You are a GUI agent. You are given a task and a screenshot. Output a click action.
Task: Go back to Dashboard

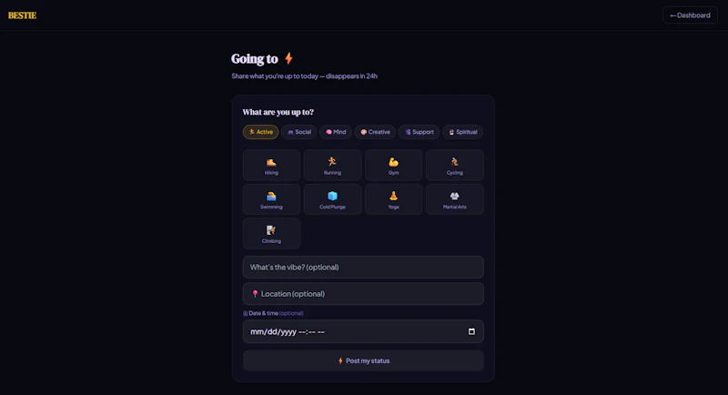(x=690, y=15)
